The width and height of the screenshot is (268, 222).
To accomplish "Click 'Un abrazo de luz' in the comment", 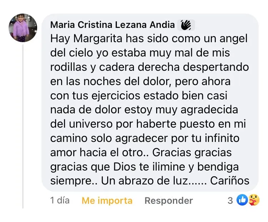I will pyautogui.click(x=145, y=181).
